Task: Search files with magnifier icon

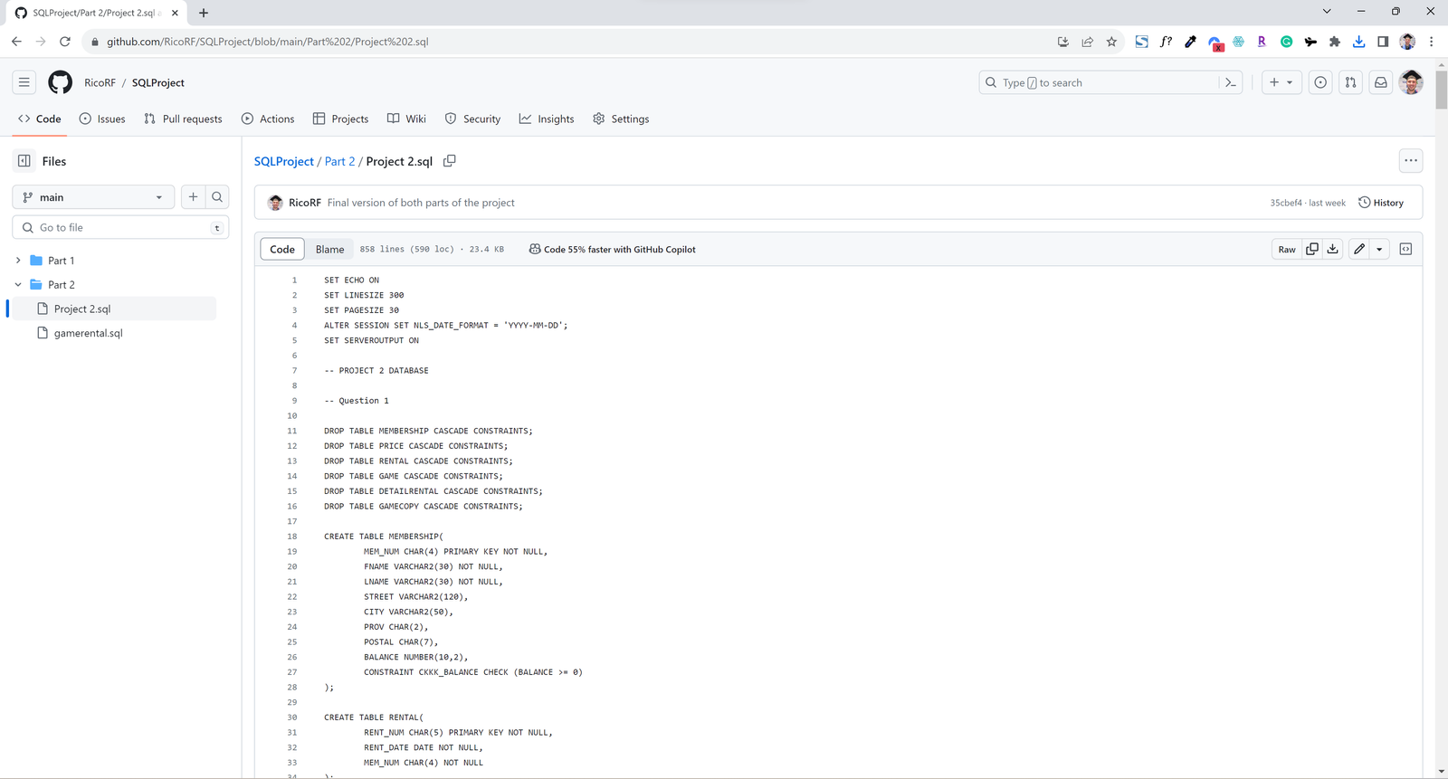Action: [217, 197]
